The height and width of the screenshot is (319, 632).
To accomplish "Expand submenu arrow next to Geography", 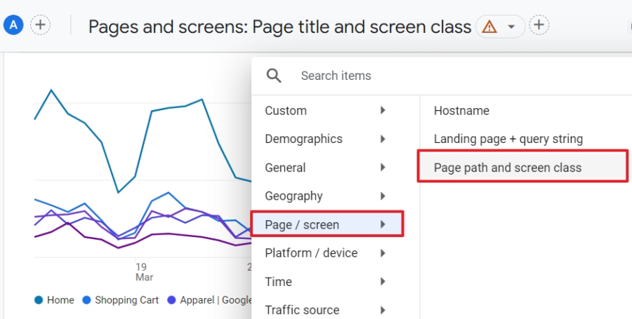I will pyautogui.click(x=383, y=196).
